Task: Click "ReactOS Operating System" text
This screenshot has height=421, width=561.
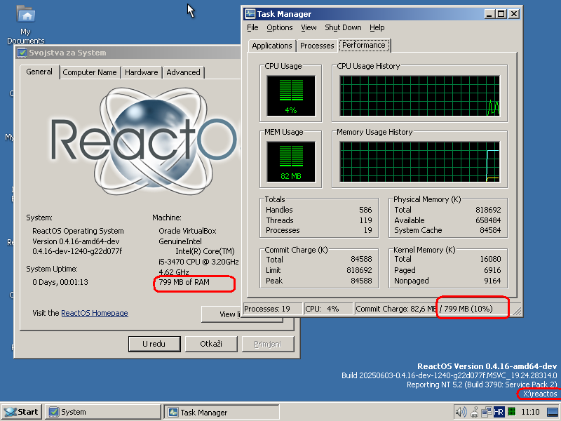Action: coord(78,231)
